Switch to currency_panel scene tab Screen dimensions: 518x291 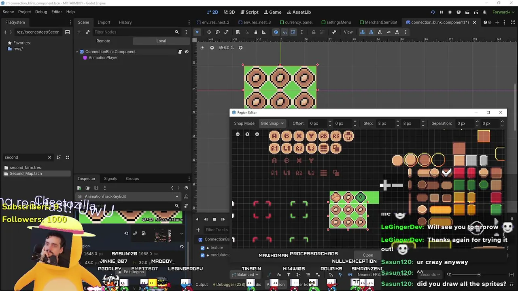coord(296,22)
